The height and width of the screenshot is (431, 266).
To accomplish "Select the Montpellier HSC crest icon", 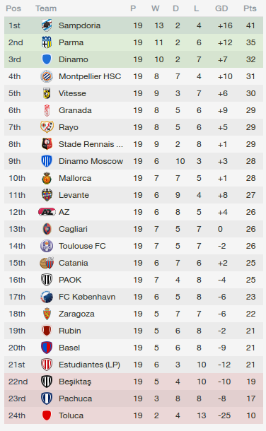I will [x=47, y=76].
